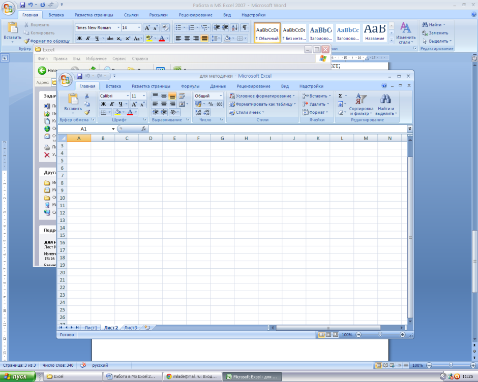Viewport: 478px width, 382px height.
Task: Toggle center horizontal alignment in Excel
Action: (x=164, y=104)
